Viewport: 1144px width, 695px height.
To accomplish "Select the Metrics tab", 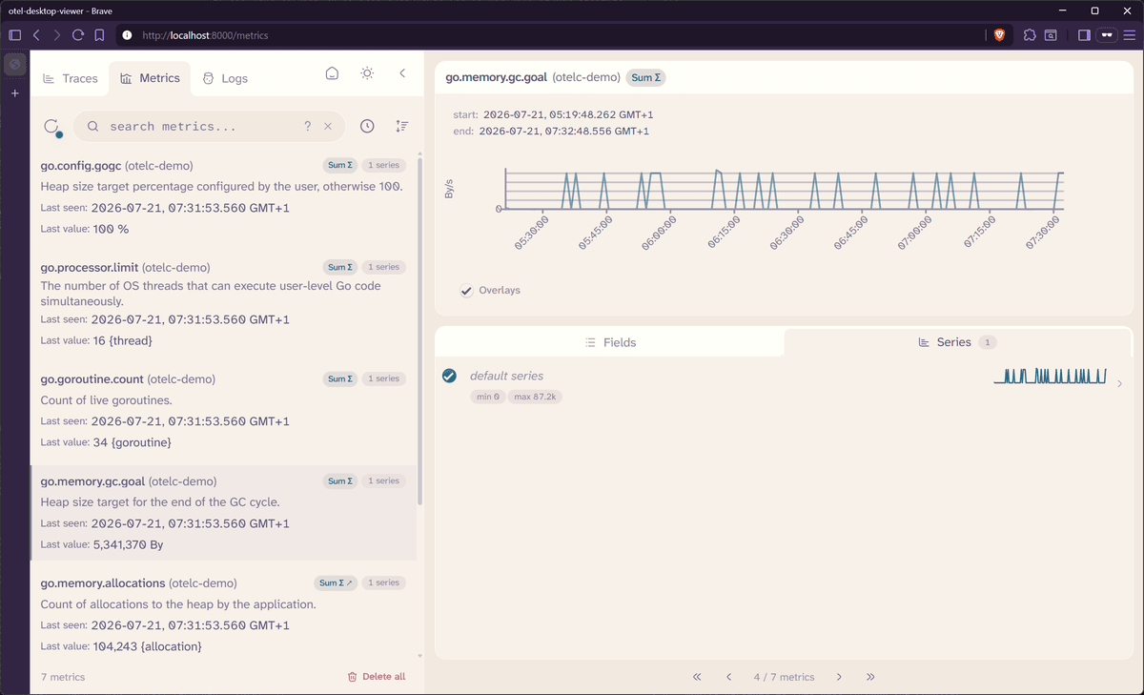I will pyautogui.click(x=150, y=78).
